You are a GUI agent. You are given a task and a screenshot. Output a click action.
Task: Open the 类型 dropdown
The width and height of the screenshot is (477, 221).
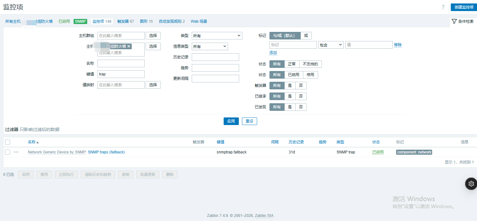[x=217, y=36]
